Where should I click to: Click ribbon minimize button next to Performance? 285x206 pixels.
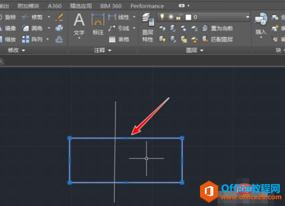(x=181, y=6)
